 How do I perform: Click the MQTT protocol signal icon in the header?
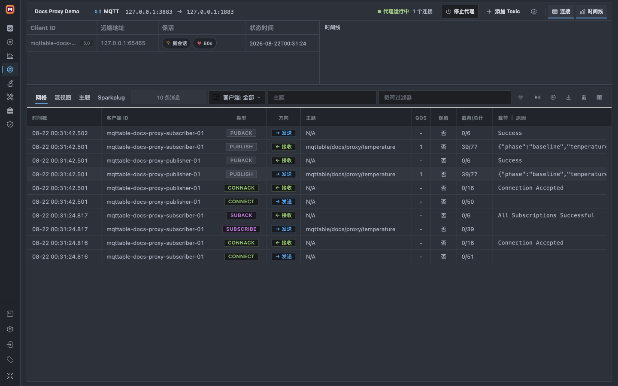click(98, 12)
